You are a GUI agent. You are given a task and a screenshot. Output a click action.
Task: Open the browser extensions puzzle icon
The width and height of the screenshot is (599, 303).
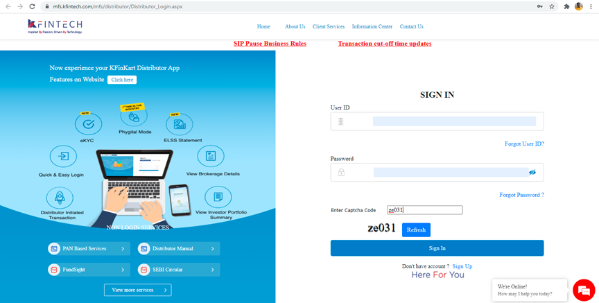tap(567, 6)
